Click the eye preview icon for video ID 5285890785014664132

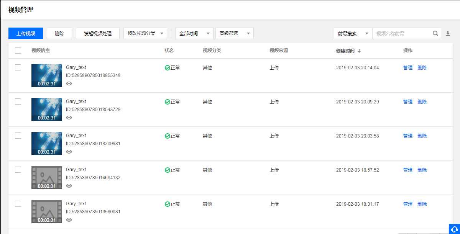[x=69, y=186]
